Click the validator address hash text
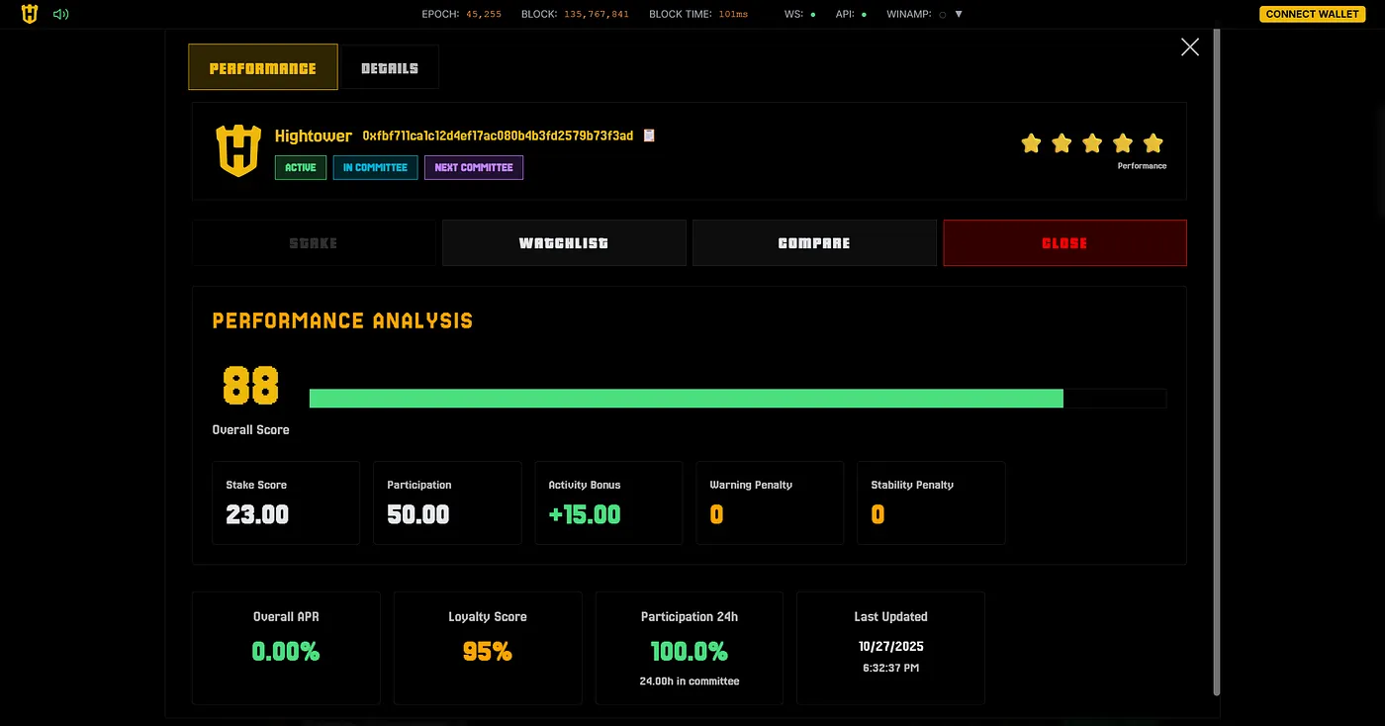Viewport: 1385px width, 726px height. click(x=498, y=136)
